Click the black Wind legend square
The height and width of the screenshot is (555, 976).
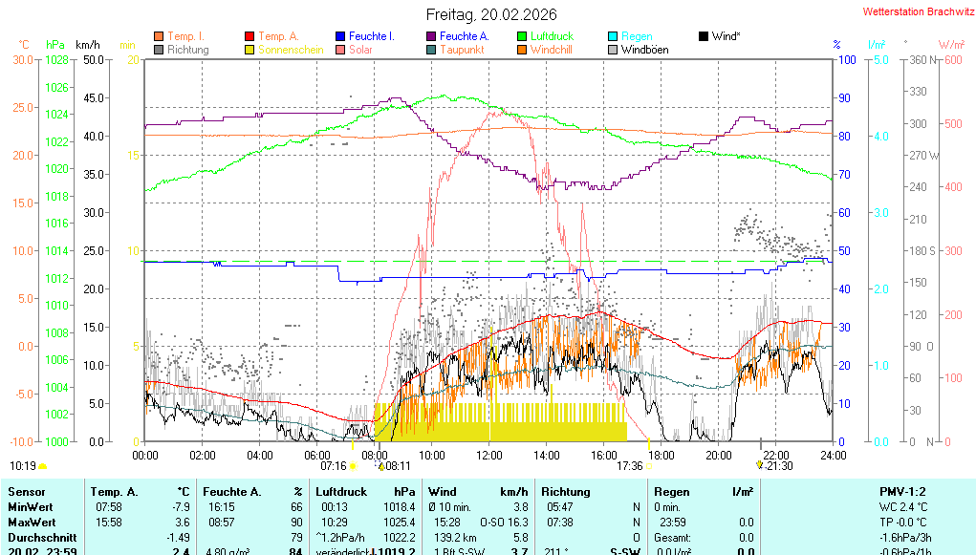click(705, 36)
